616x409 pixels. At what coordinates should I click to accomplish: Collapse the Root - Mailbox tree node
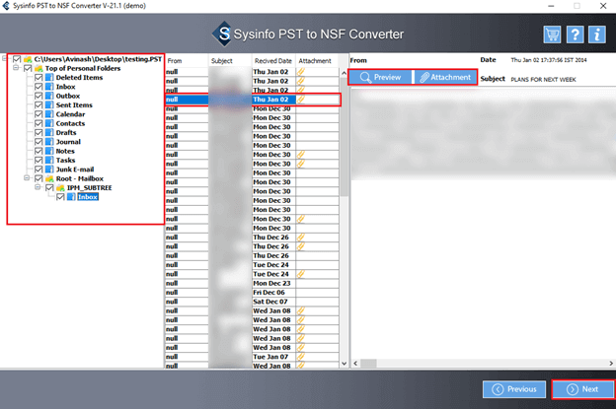pos(27,178)
